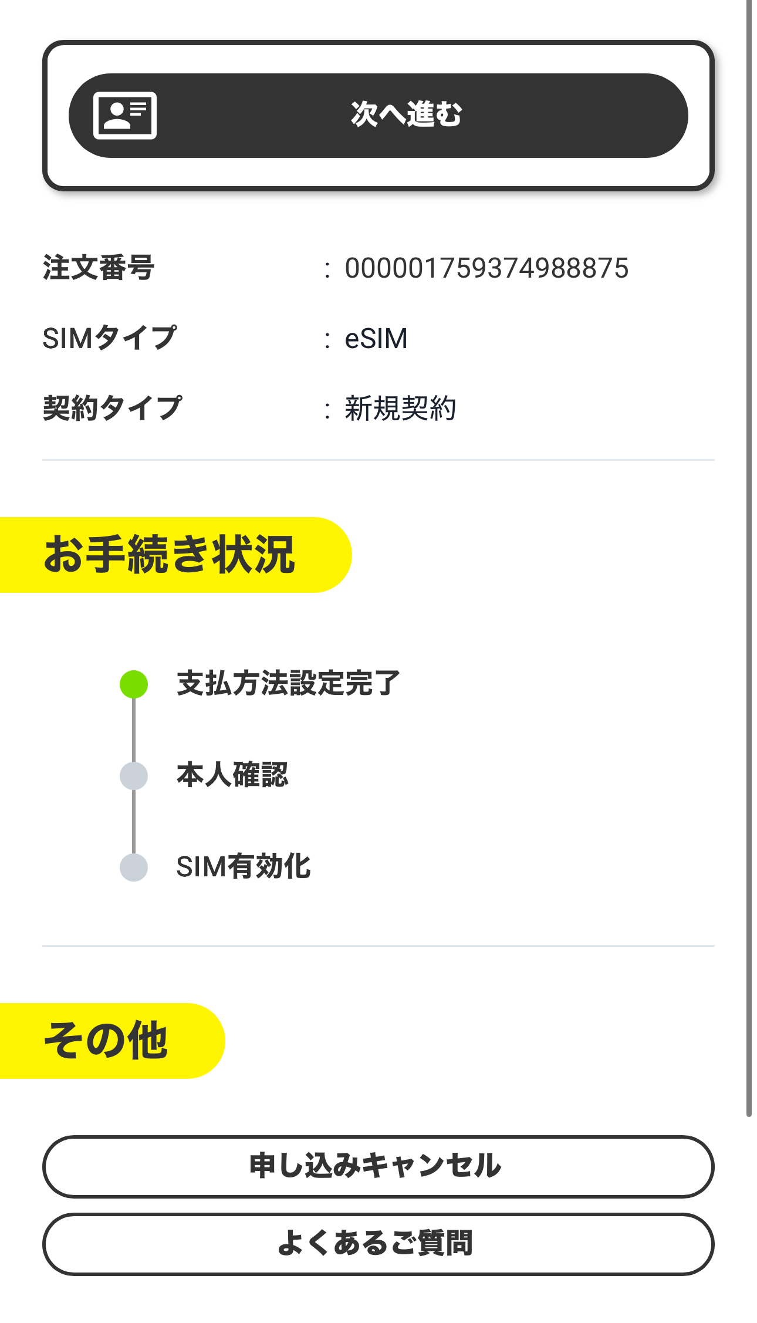Click the 新規契約 value text

coord(400,409)
